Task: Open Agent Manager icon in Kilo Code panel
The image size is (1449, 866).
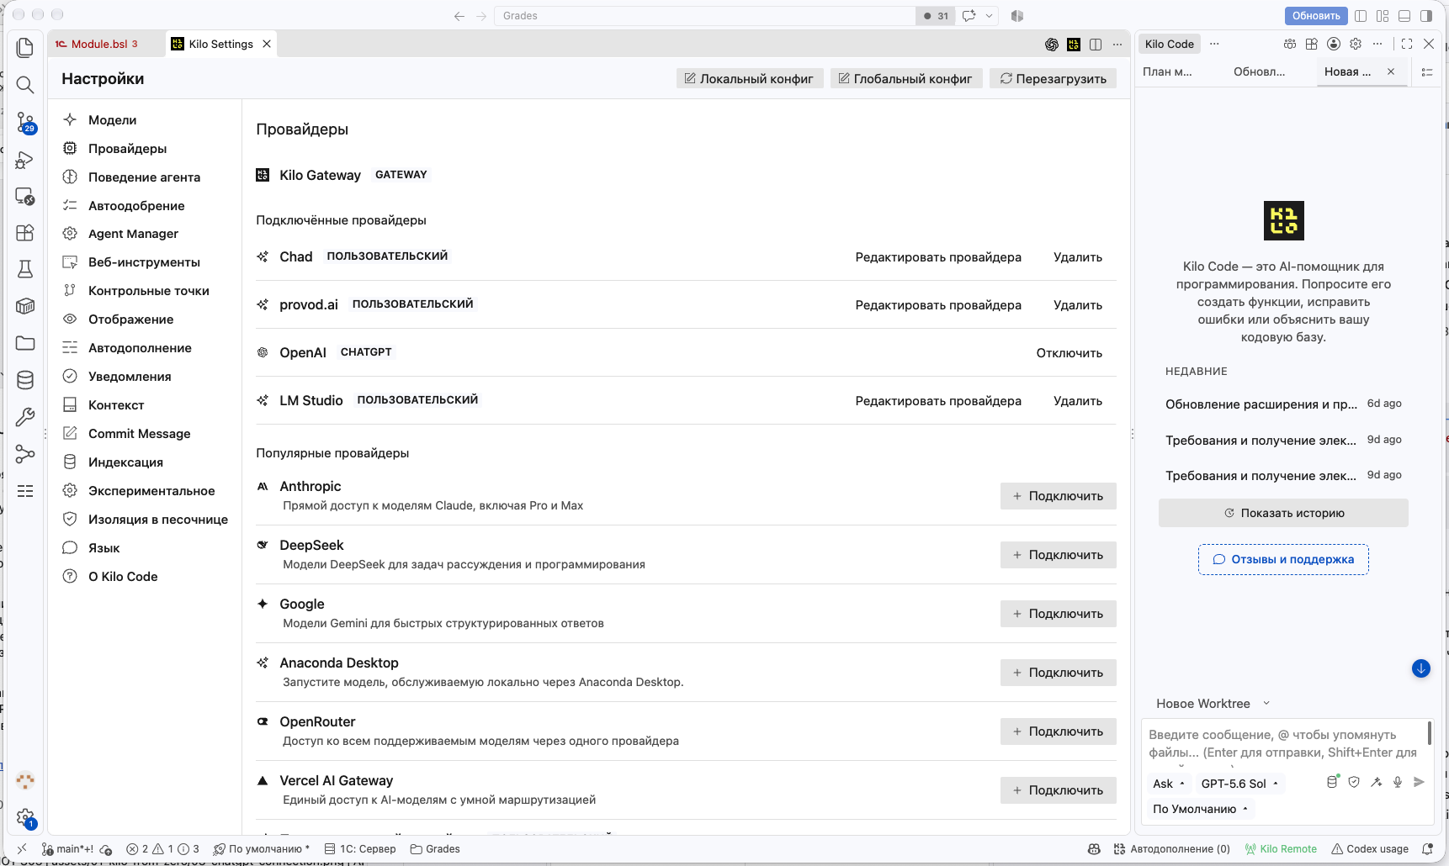Action: click(1290, 44)
